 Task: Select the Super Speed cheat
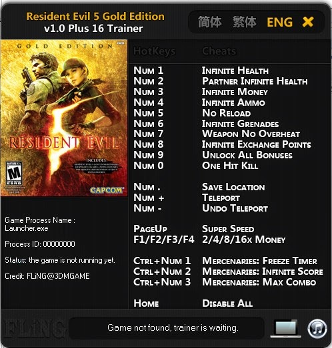[x=228, y=229]
